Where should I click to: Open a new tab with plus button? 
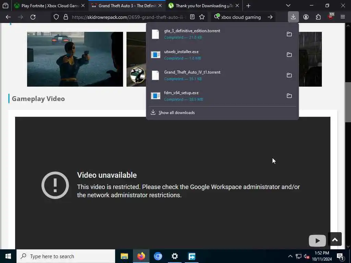click(248, 6)
